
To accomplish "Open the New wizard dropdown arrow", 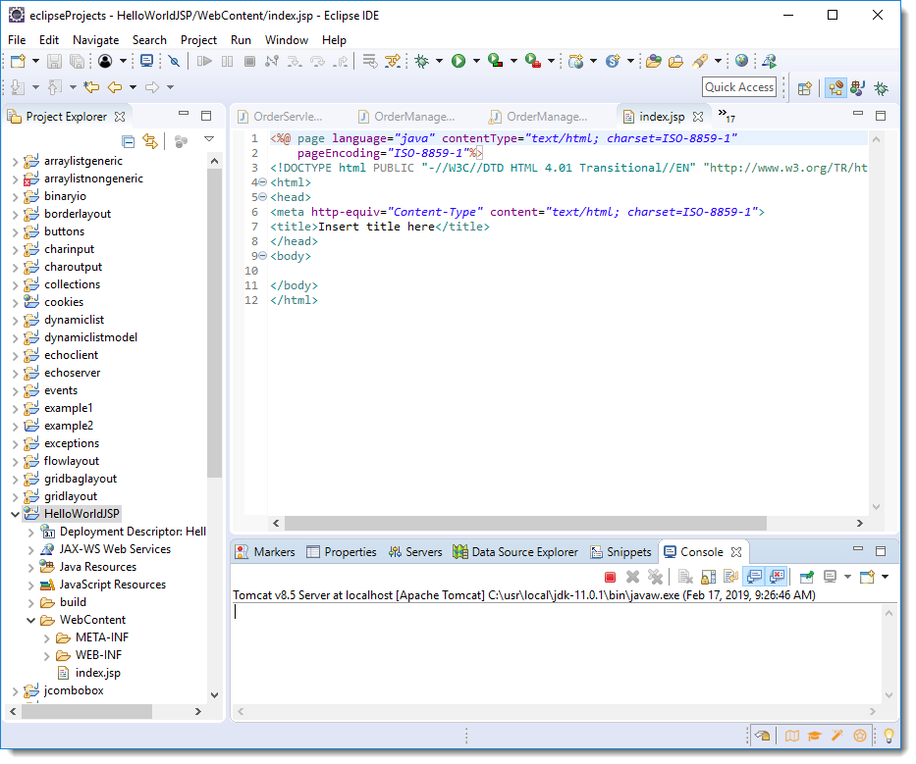I will (35, 61).
